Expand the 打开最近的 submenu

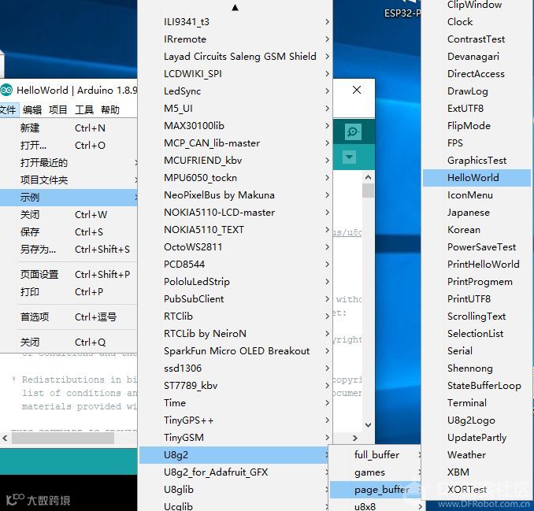(69, 163)
